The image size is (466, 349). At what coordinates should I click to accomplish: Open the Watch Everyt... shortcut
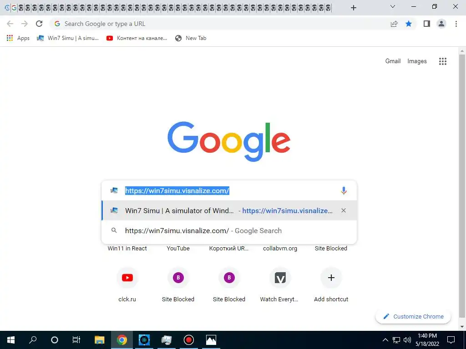(x=280, y=284)
